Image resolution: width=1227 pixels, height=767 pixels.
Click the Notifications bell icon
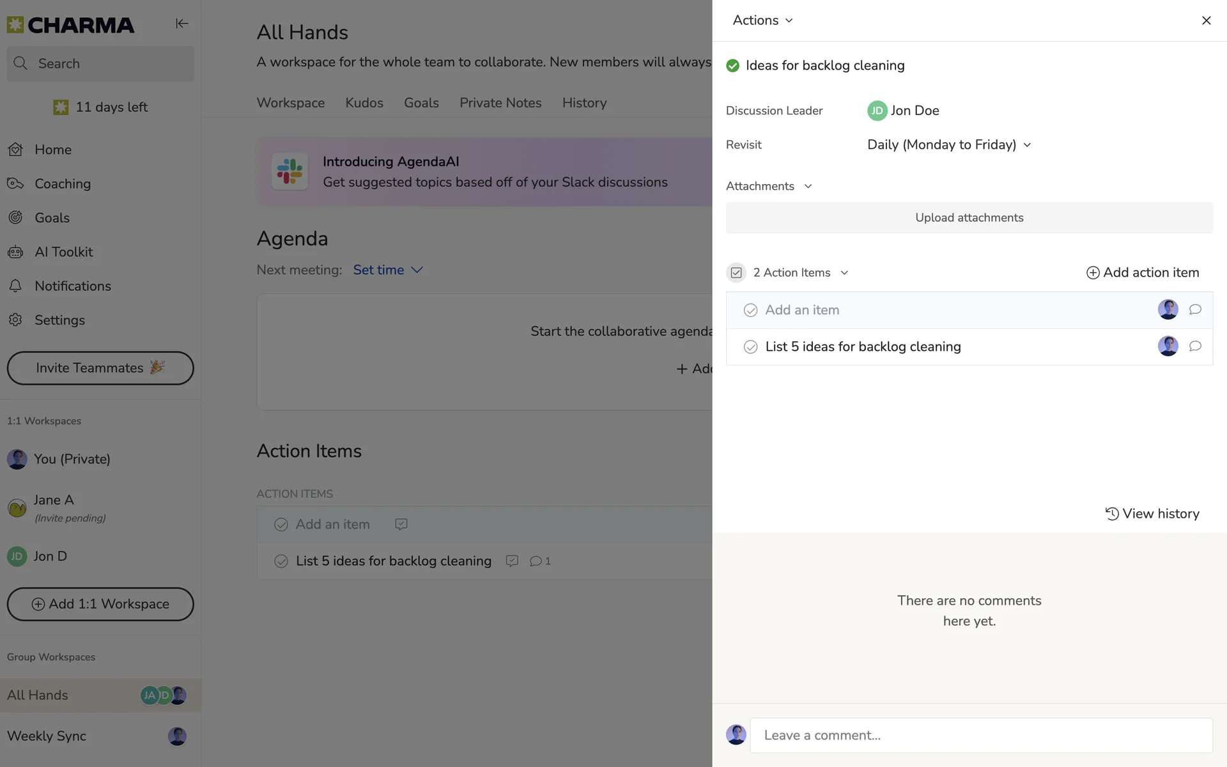[15, 286]
